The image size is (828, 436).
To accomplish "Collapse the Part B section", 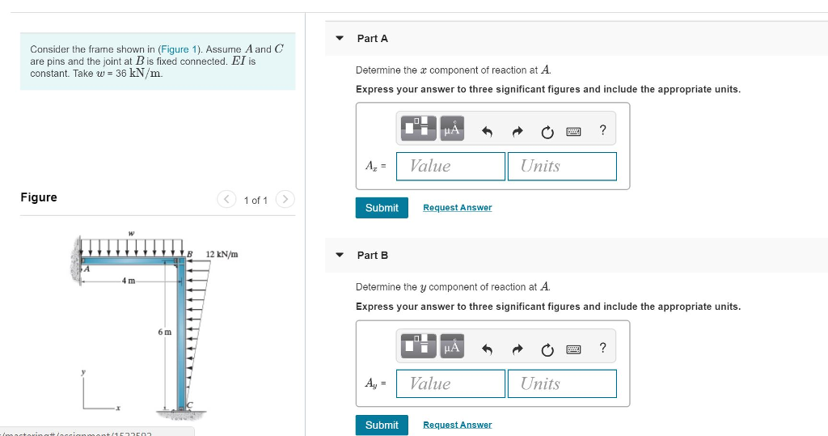I will [x=340, y=255].
